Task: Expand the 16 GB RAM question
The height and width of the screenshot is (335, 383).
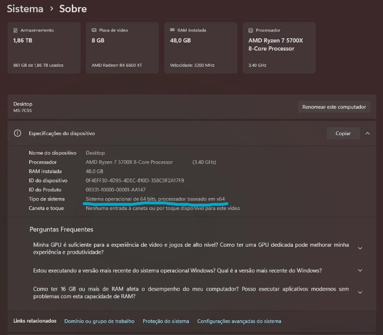Action: (x=360, y=292)
